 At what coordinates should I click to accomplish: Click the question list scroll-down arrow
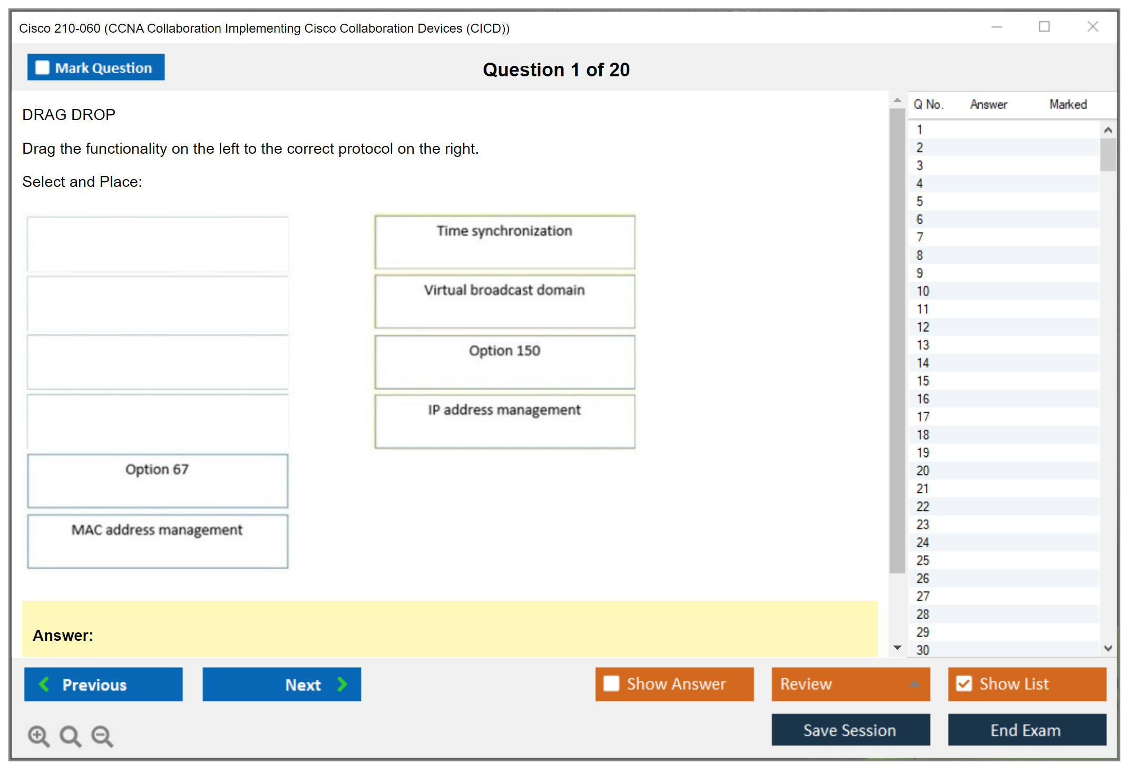(x=1108, y=648)
